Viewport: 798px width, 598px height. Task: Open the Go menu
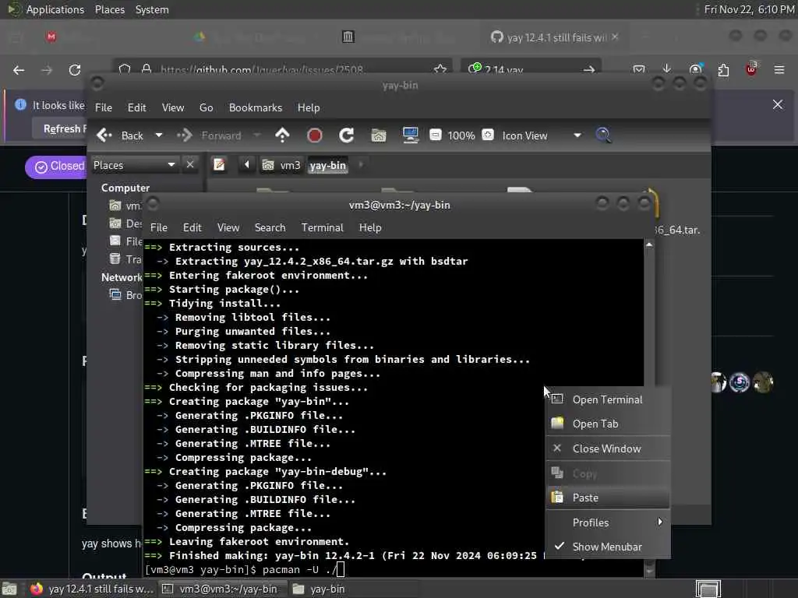(206, 107)
